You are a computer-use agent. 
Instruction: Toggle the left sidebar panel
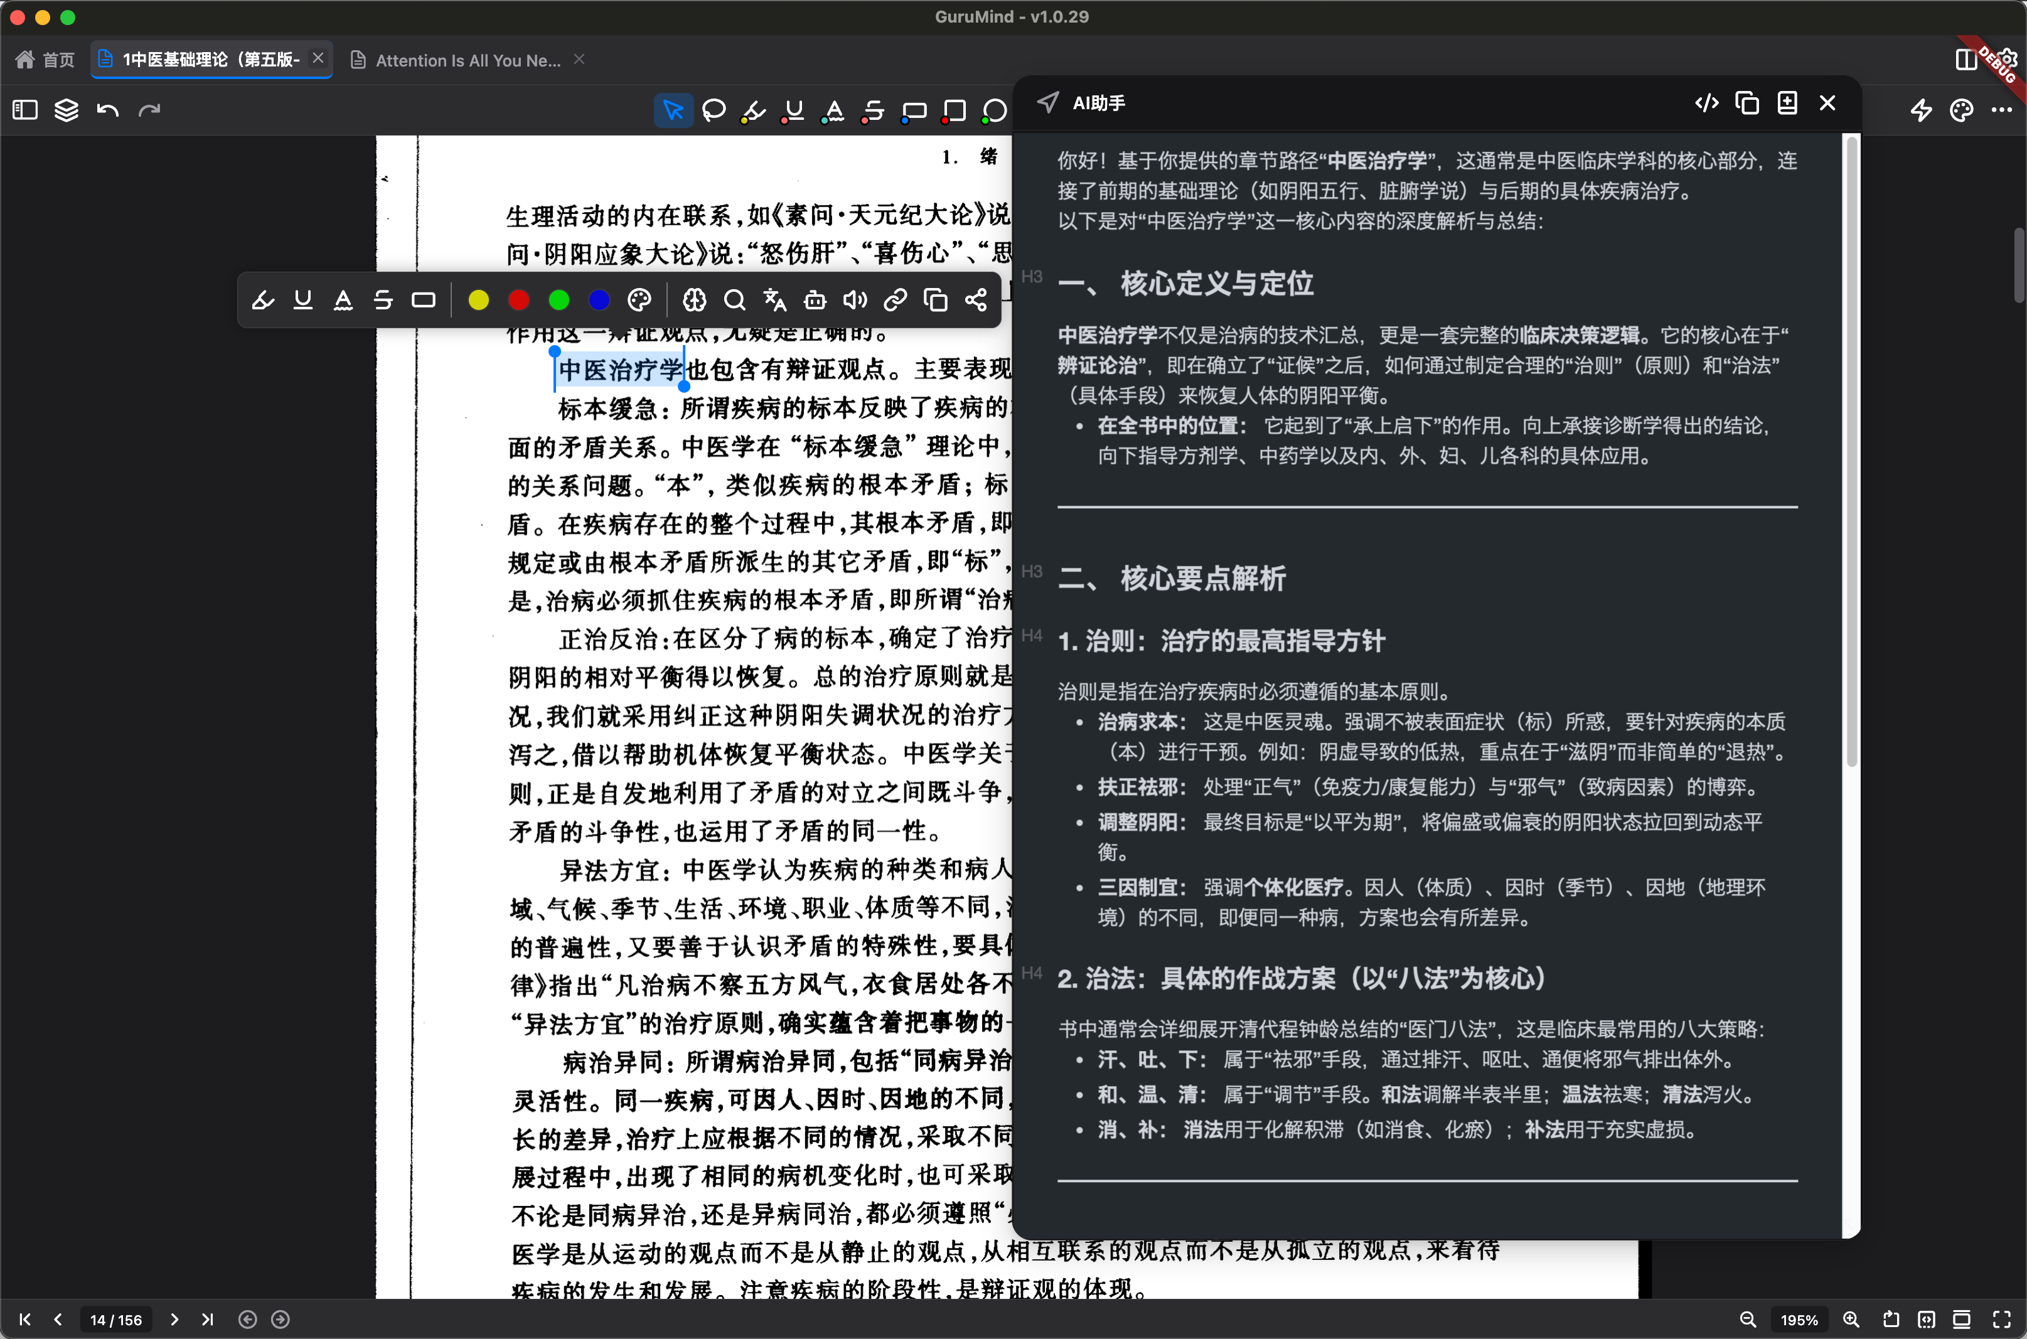click(x=24, y=110)
